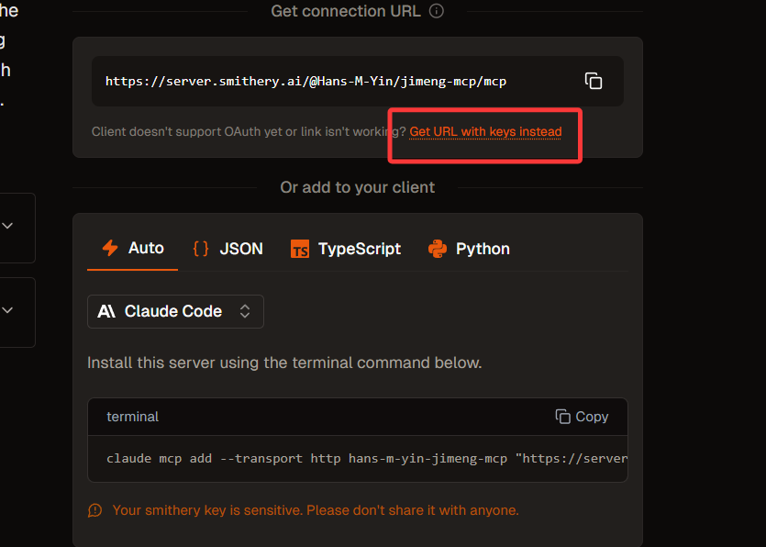The height and width of the screenshot is (547, 766).
Task: Click the Or add to your client heading
Action: (357, 187)
